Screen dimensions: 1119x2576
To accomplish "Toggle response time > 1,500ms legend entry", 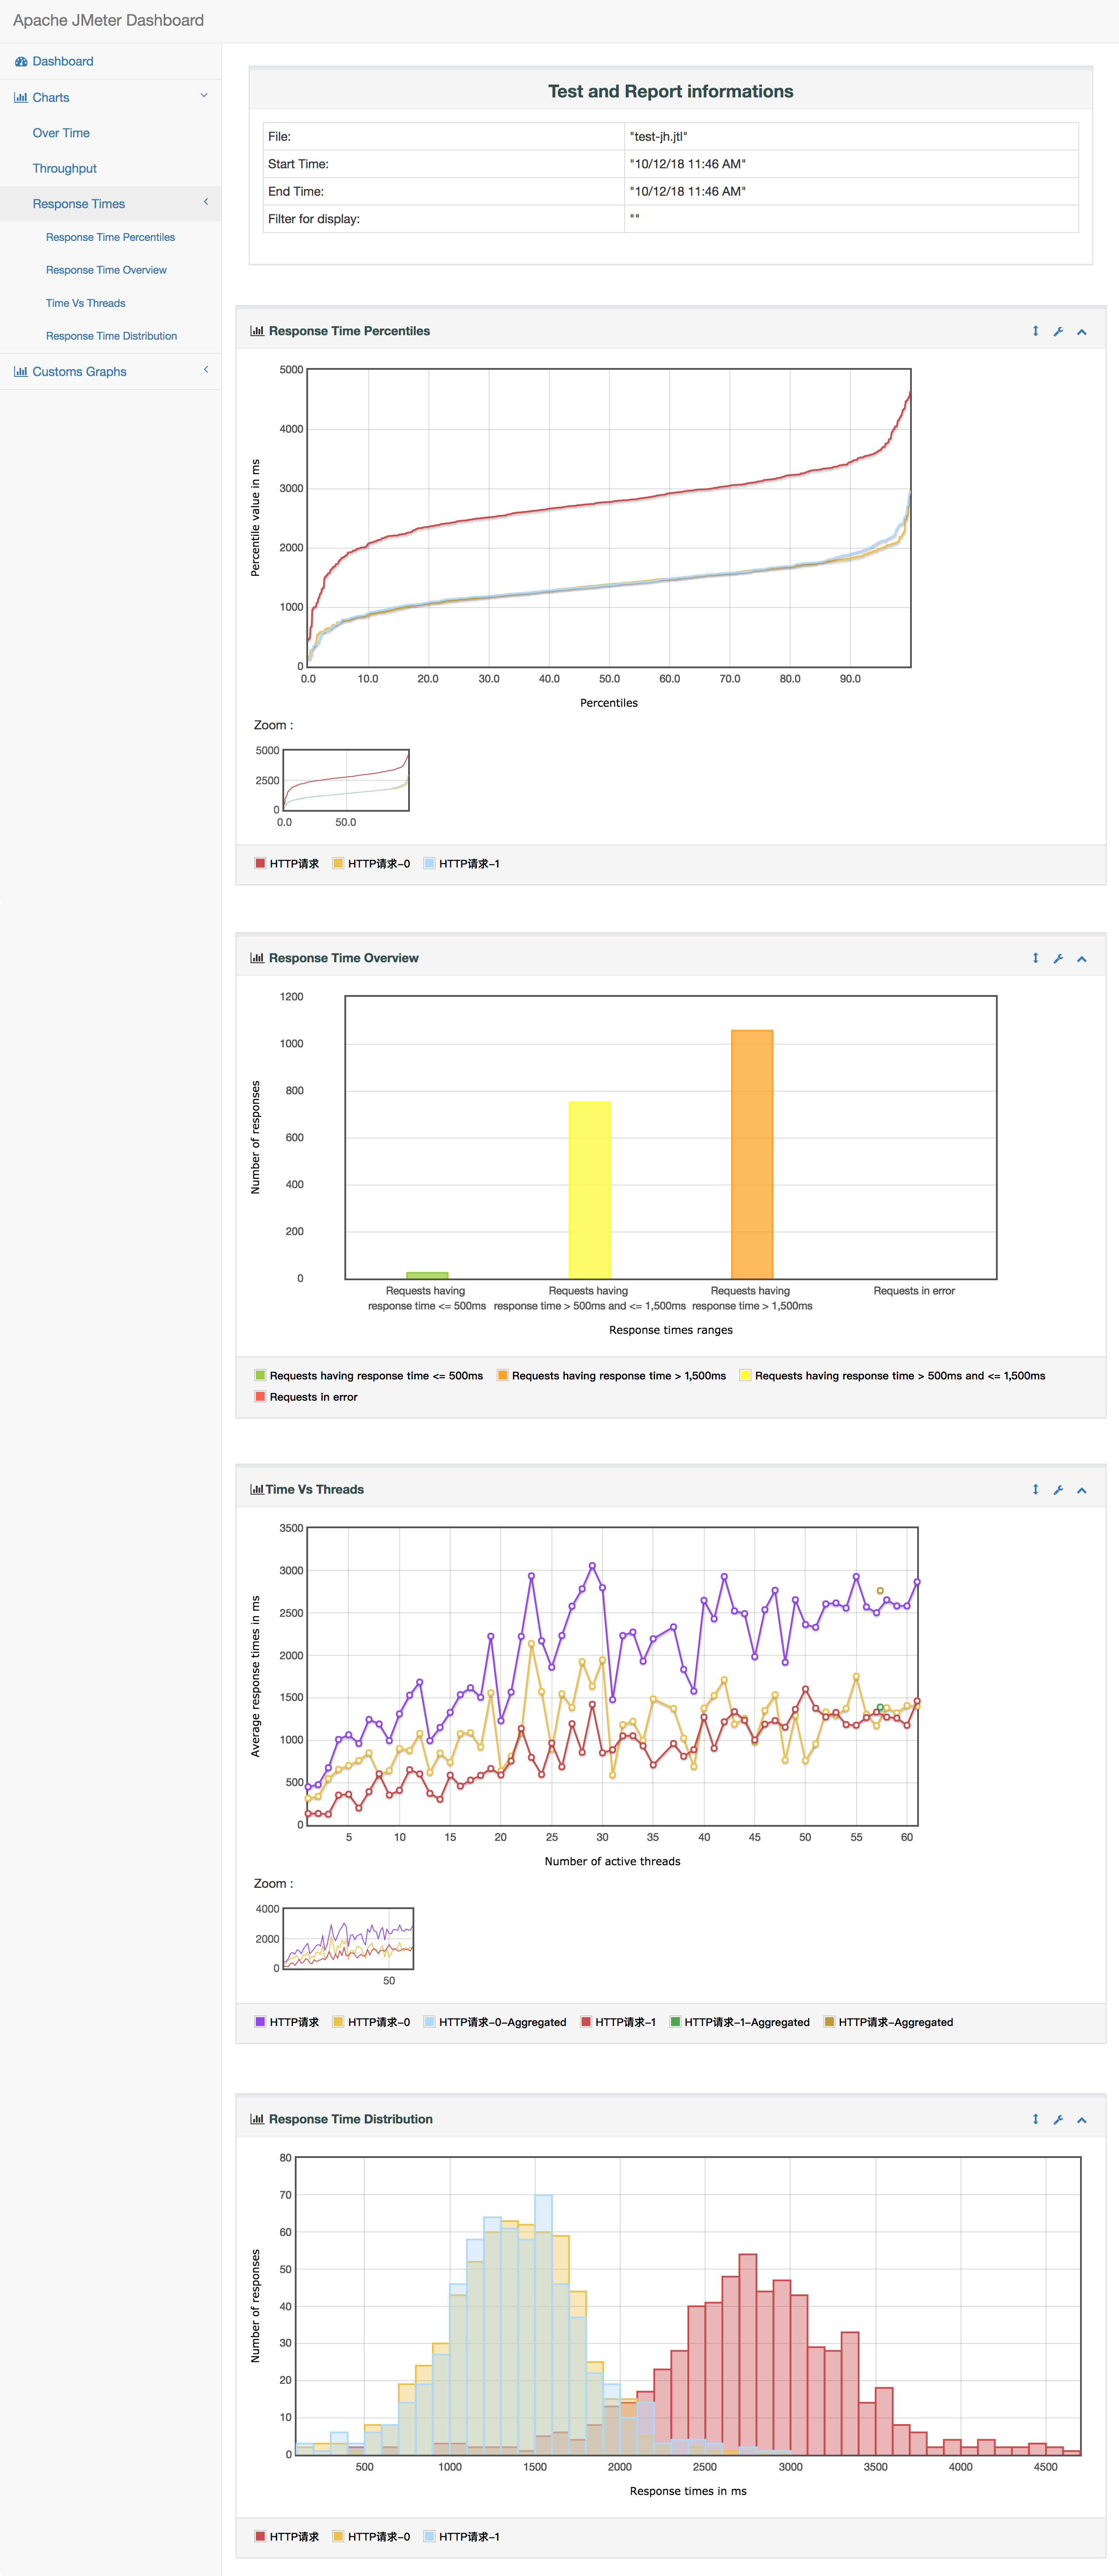I will pyautogui.click(x=612, y=1375).
